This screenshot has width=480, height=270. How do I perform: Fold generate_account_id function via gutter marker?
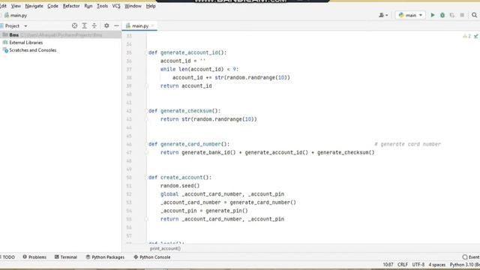[x=147, y=52]
